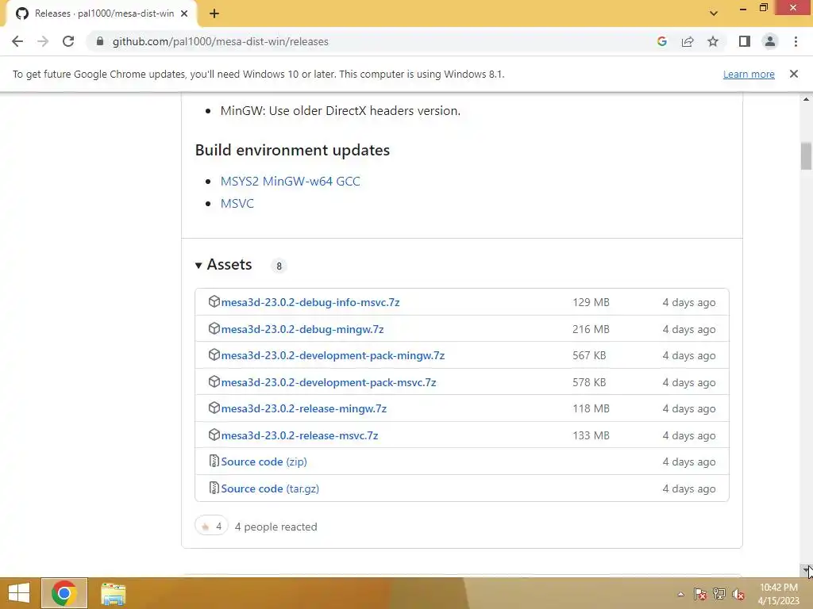This screenshot has width=813, height=609.
Task: Click the 129 MB size value
Action: point(591,302)
